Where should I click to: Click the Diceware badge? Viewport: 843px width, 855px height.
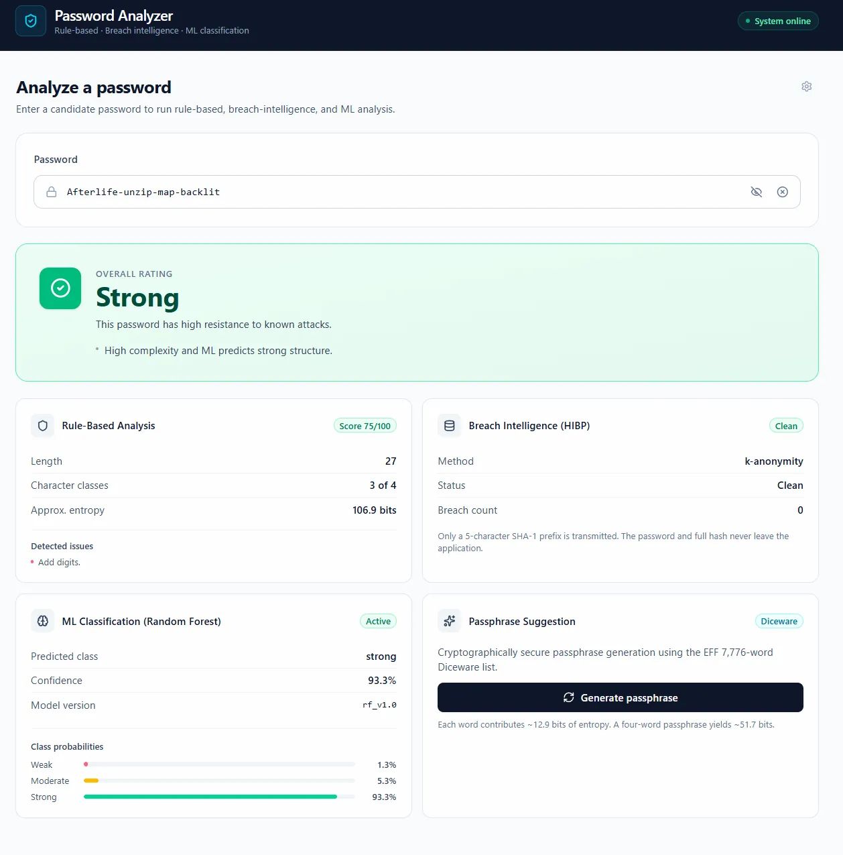[779, 622]
